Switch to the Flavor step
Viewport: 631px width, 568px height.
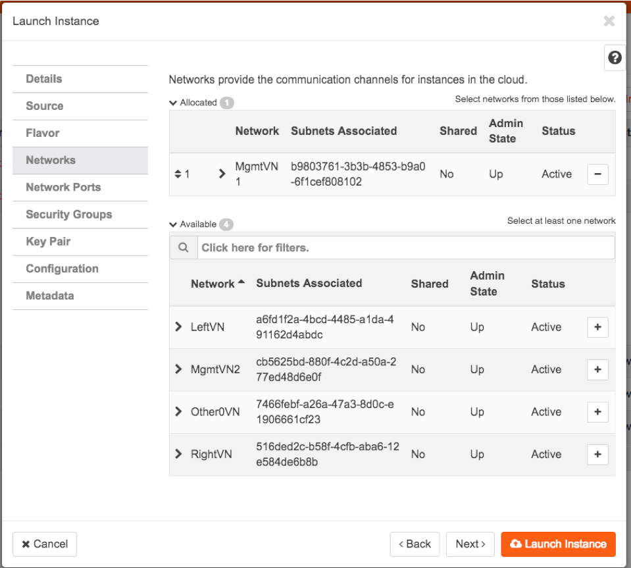coord(43,133)
